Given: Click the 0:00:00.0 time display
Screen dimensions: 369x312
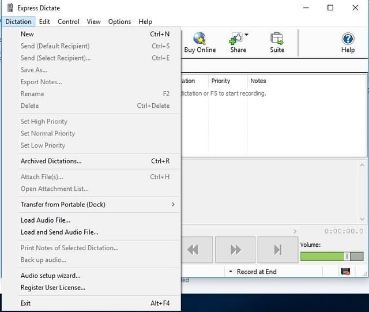Looking at the screenshot, I should pos(344,231).
